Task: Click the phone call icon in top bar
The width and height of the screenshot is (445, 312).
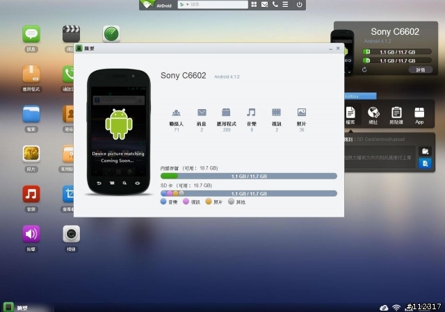Action: click(x=275, y=4)
